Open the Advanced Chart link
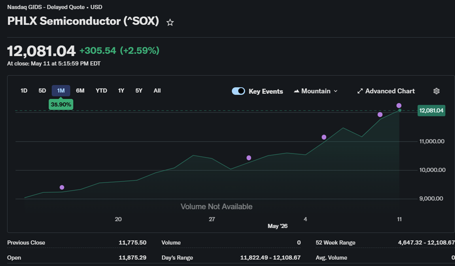 [x=386, y=91]
